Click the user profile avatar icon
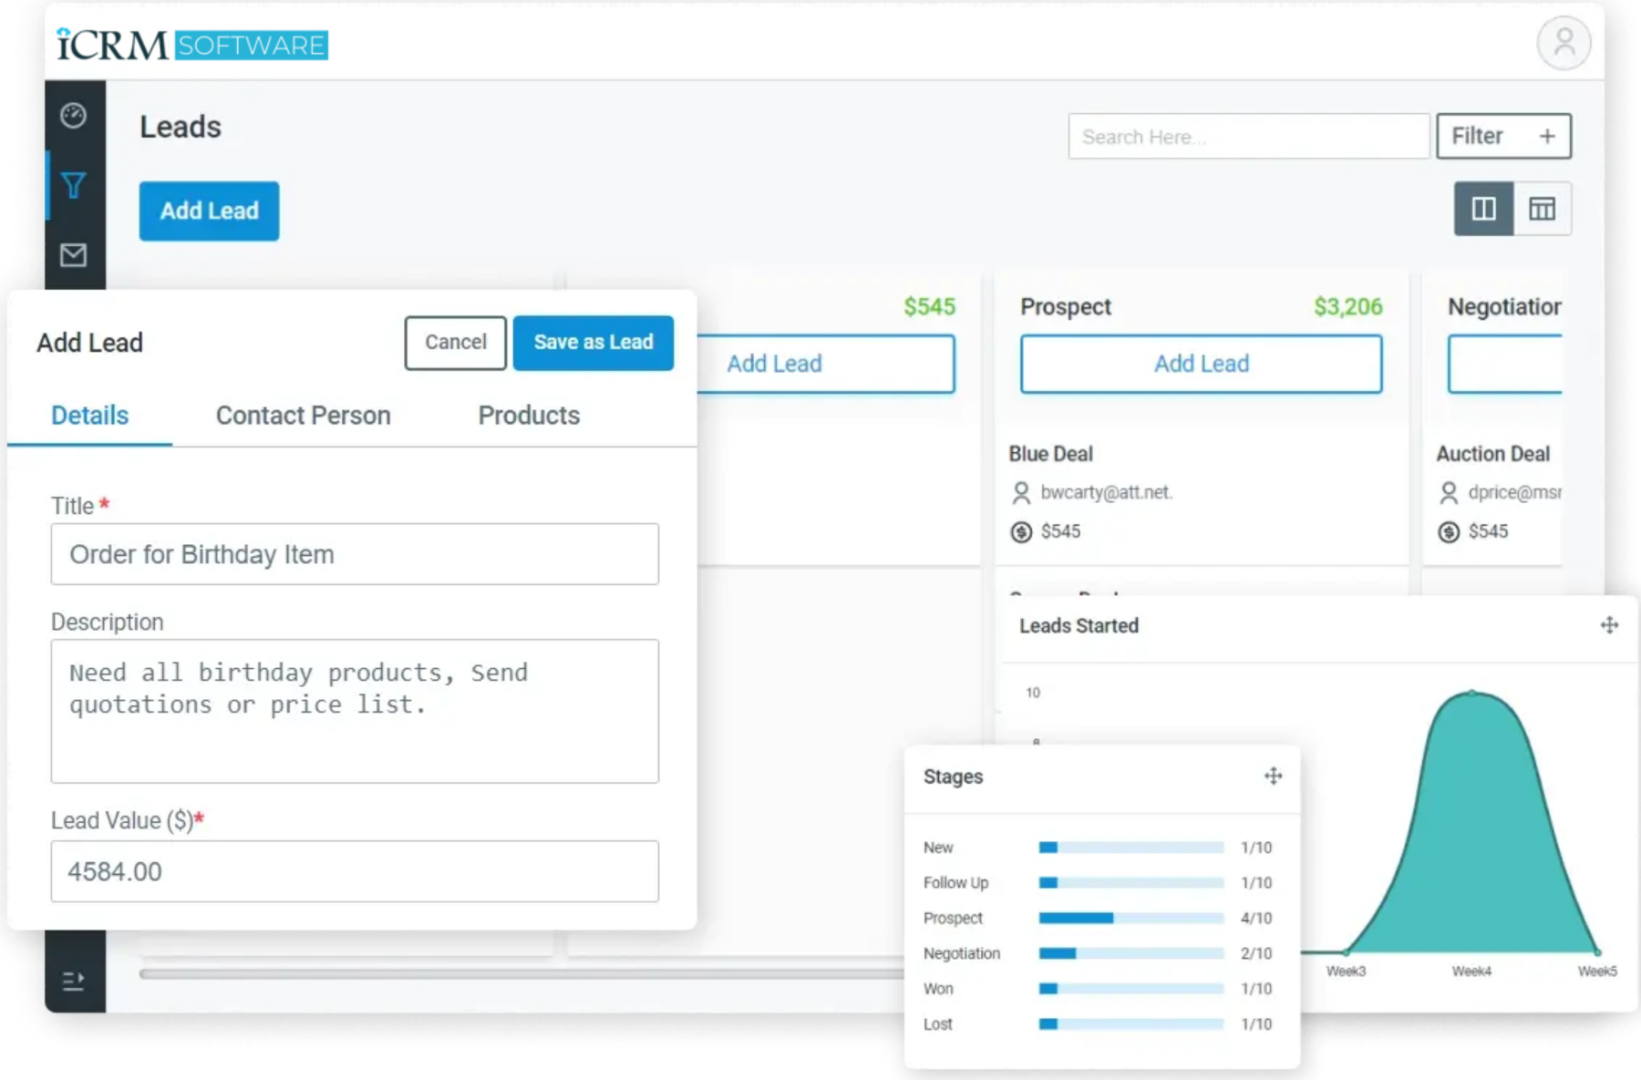Viewport: 1641px width, 1080px height. point(1564,43)
